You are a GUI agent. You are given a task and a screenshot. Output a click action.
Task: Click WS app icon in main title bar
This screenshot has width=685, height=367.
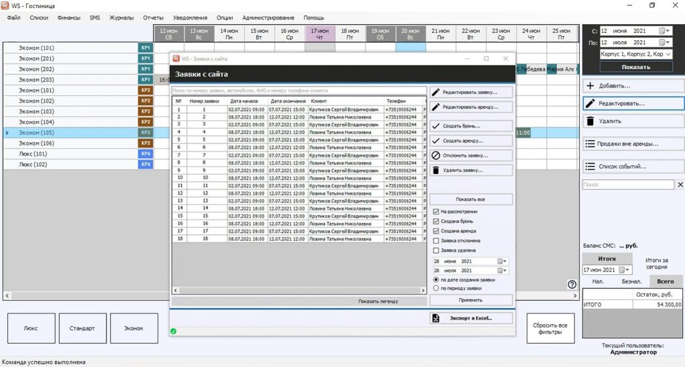tap(5, 5)
